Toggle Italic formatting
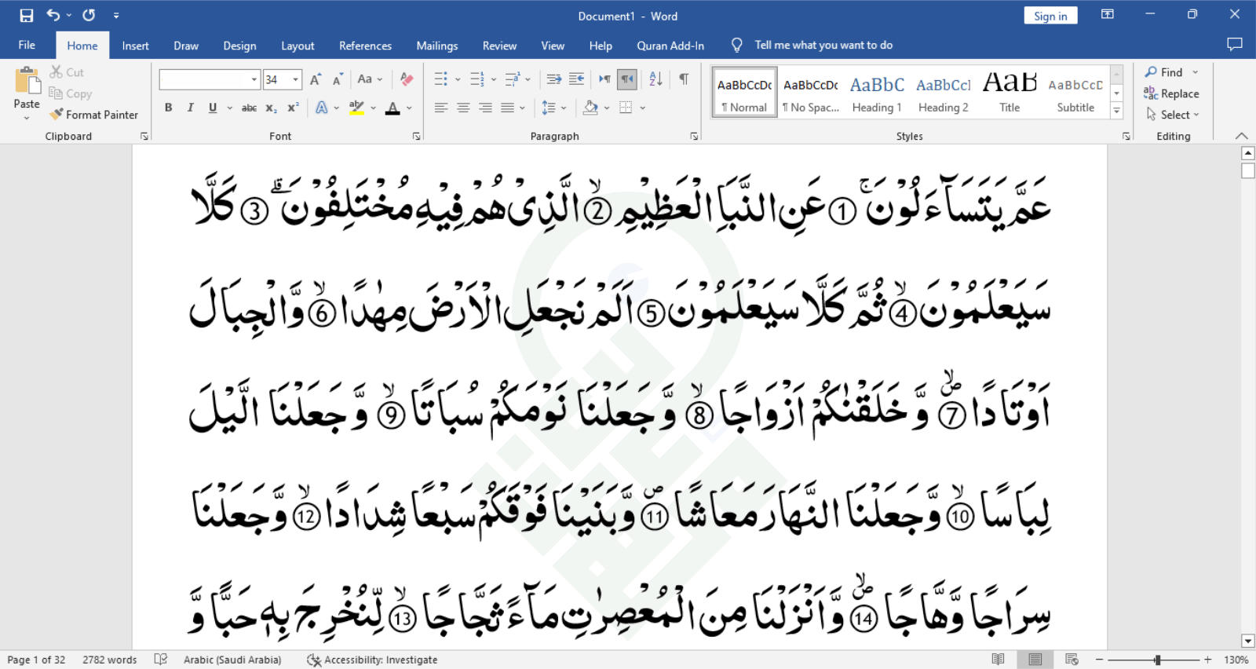 [190, 108]
